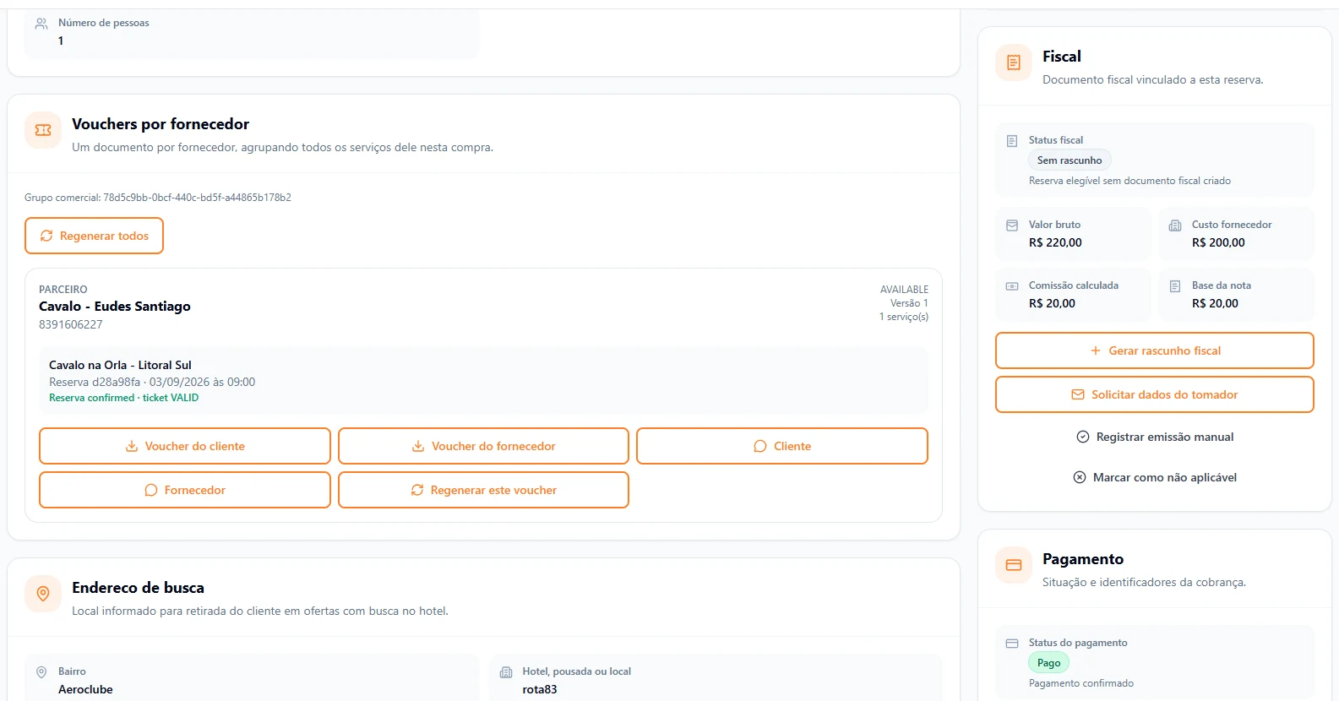Click the icon next to Base da nota
The height and width of the screenshot is (701, 1339).
click(x=1175, y=286)
